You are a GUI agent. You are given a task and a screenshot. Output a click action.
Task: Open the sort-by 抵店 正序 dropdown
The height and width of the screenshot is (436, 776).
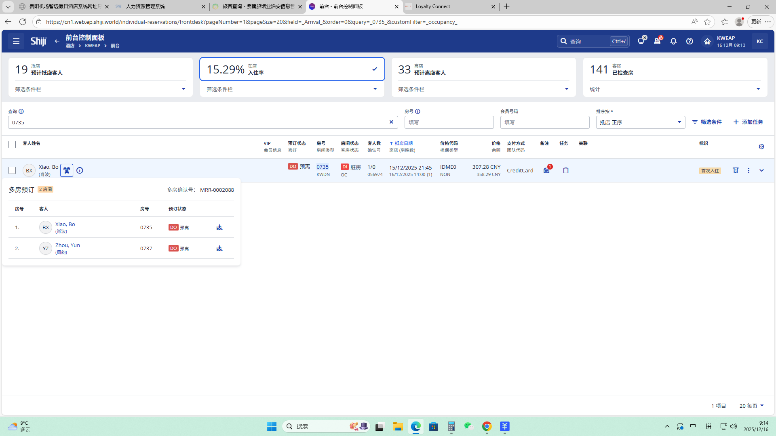coord(640,122)
